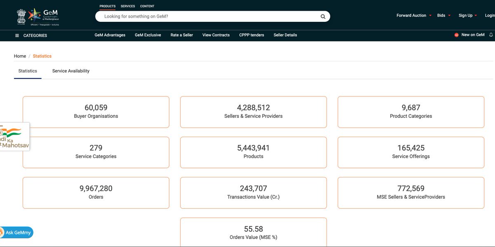Click the Products statistics card
The height and width of the screenshot is (247, 495).
(253, 152)
